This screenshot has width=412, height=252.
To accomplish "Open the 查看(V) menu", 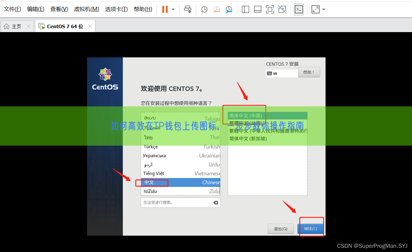I will pos(59,9).
